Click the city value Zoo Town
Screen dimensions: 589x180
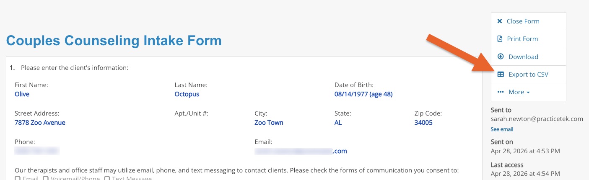(x=269, y=123)
